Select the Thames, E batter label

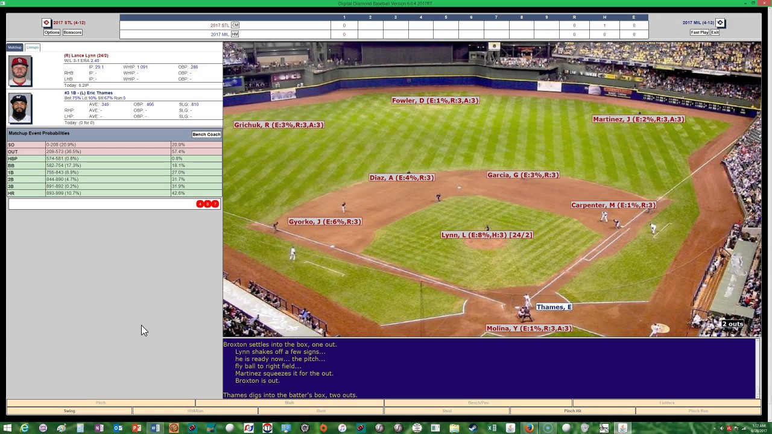tap(554, 307)
